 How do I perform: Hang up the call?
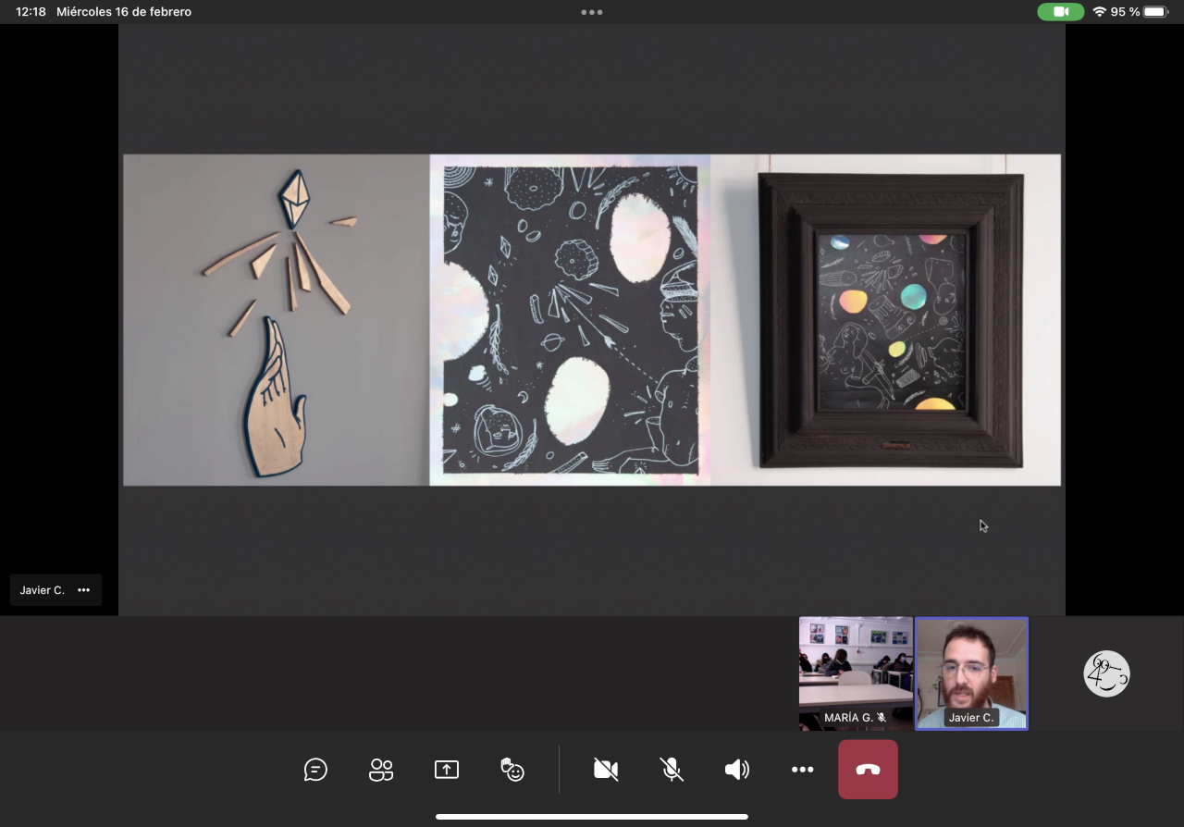pyautogui.click(x=868, y=770)
